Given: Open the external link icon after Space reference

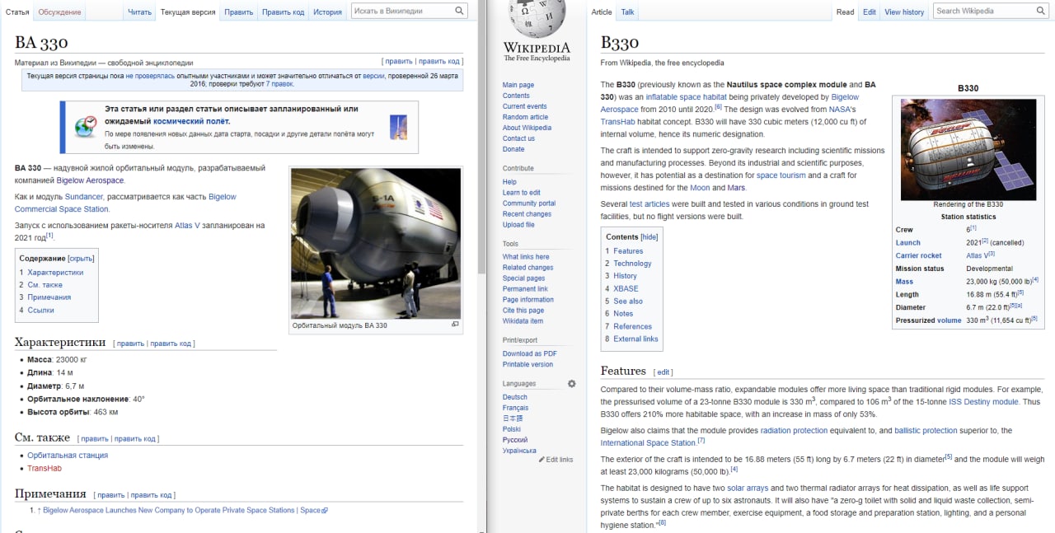Looking at the screenshot, I should point(325,511).
